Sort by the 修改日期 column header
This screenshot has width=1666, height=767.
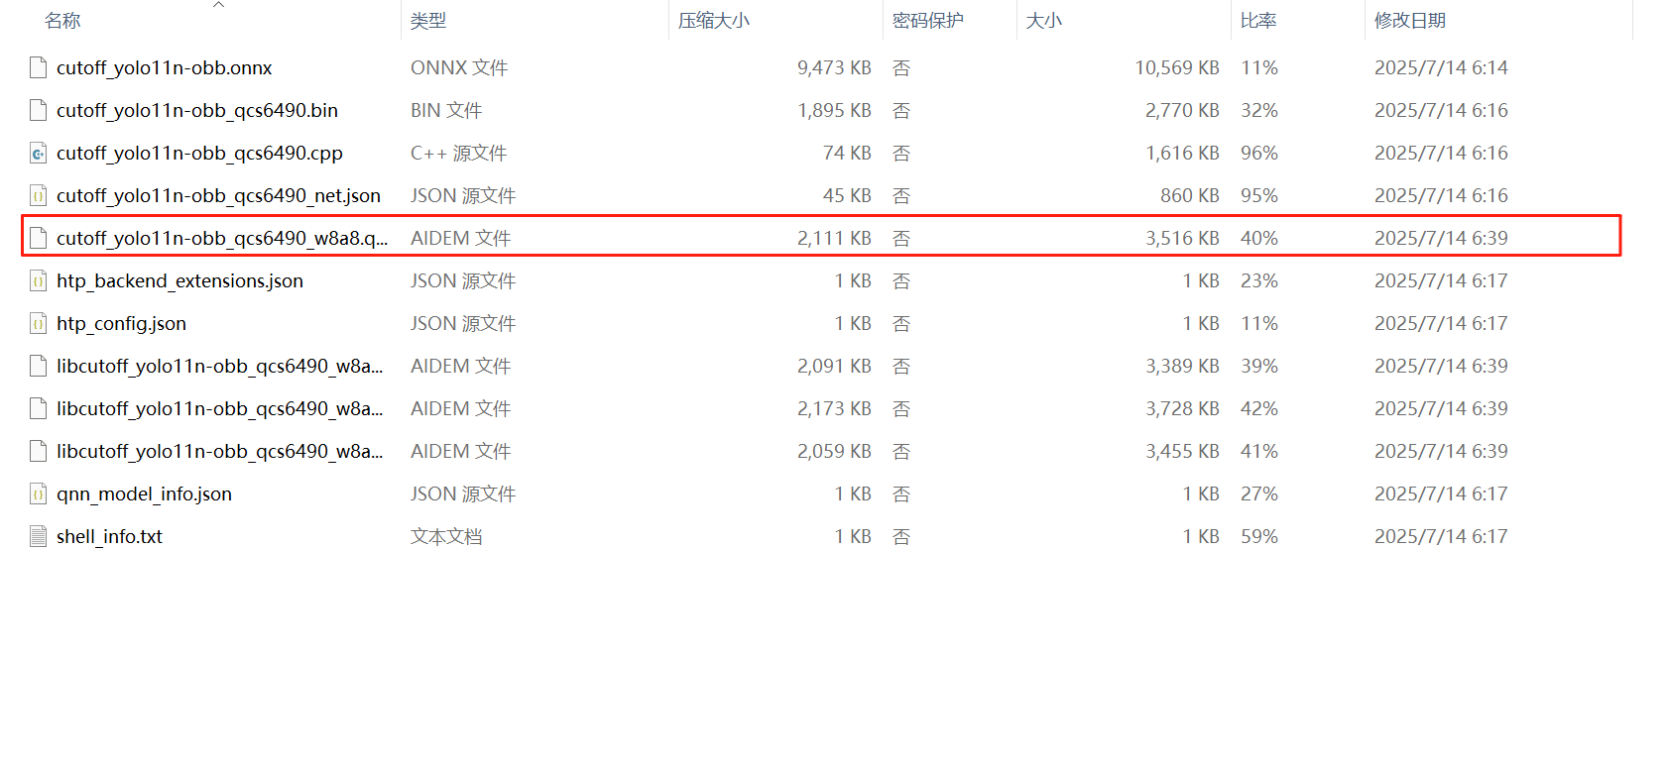point(1410,21)
